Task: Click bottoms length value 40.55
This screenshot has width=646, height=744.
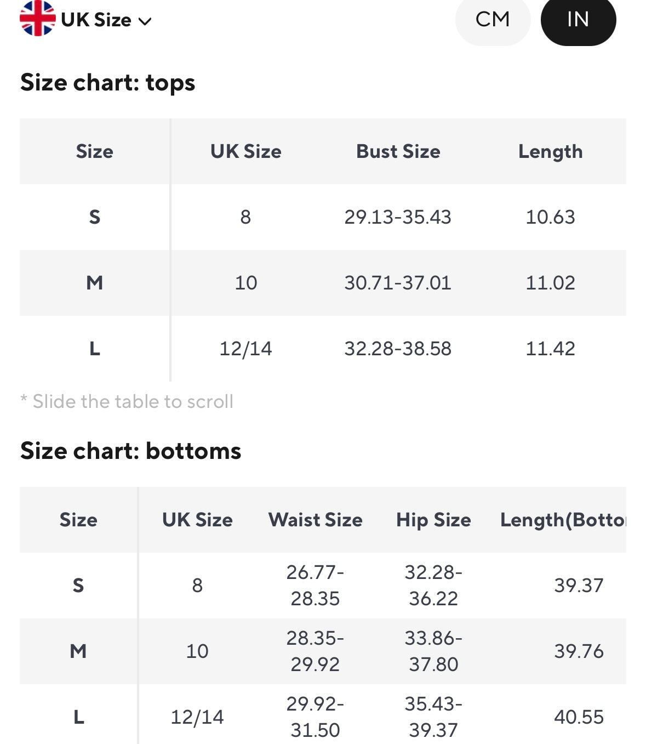Action: [579, 717]
